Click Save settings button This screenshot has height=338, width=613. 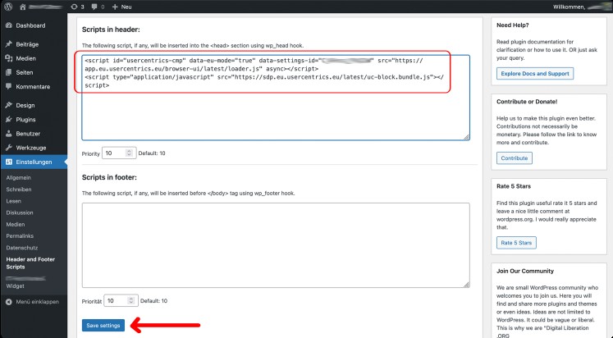[103, 326]
